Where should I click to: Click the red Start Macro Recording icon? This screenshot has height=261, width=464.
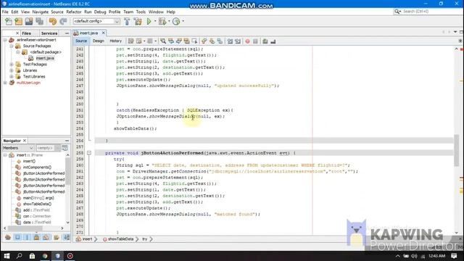tap(247, 41)
